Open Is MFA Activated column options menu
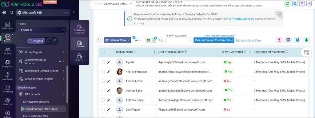The image size is (315, 118). click(250, 52)
